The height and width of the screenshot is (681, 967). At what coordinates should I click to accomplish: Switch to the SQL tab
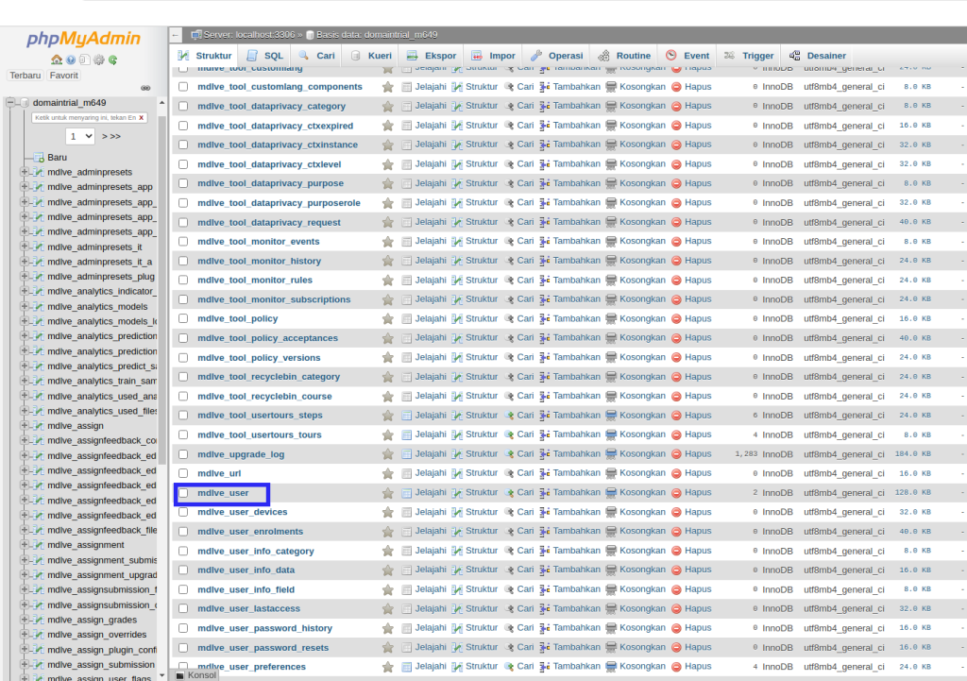point(271,55)
